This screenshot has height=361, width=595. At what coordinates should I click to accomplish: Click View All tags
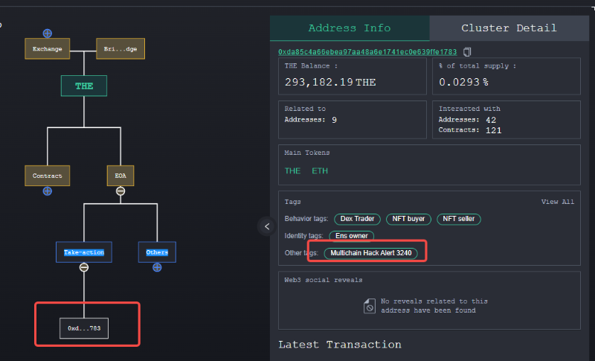[x=557, y=202]
